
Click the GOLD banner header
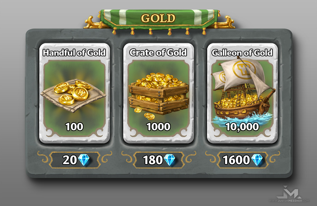(x=158, y=18)
